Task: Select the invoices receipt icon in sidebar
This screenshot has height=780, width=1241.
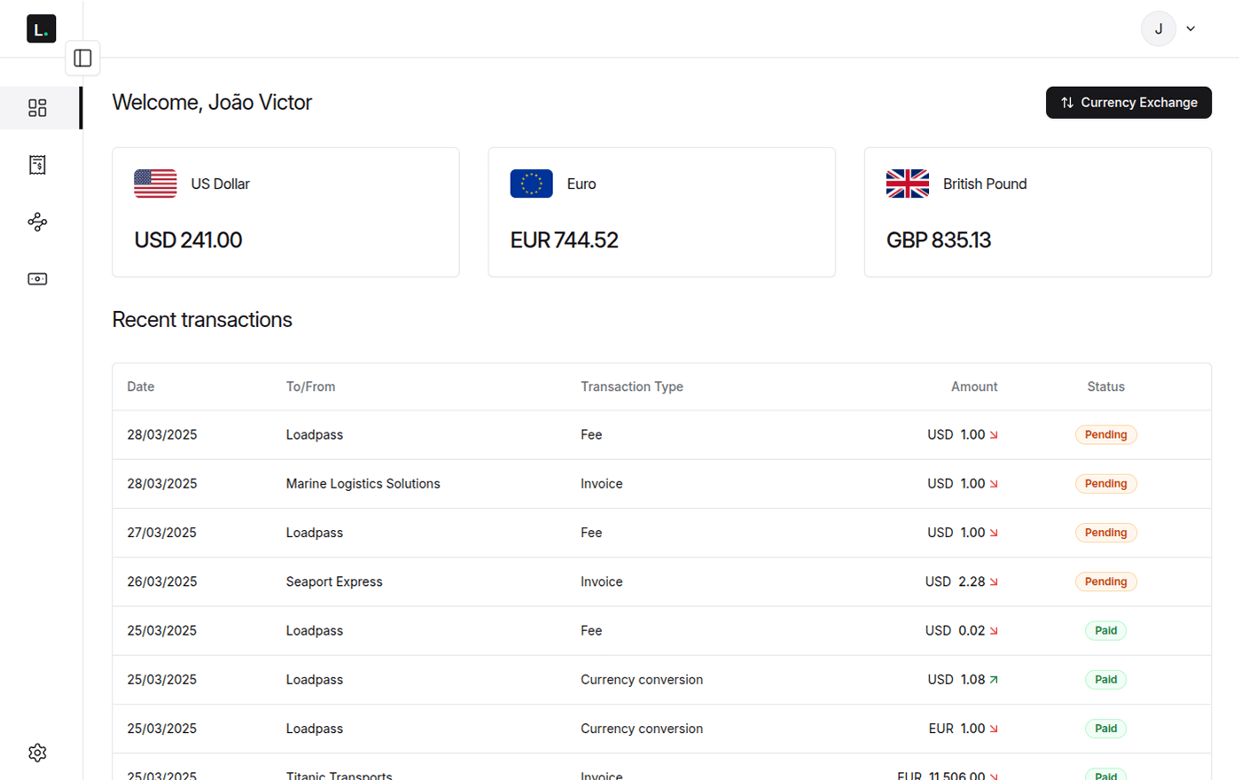Action: tap(37, 165)
